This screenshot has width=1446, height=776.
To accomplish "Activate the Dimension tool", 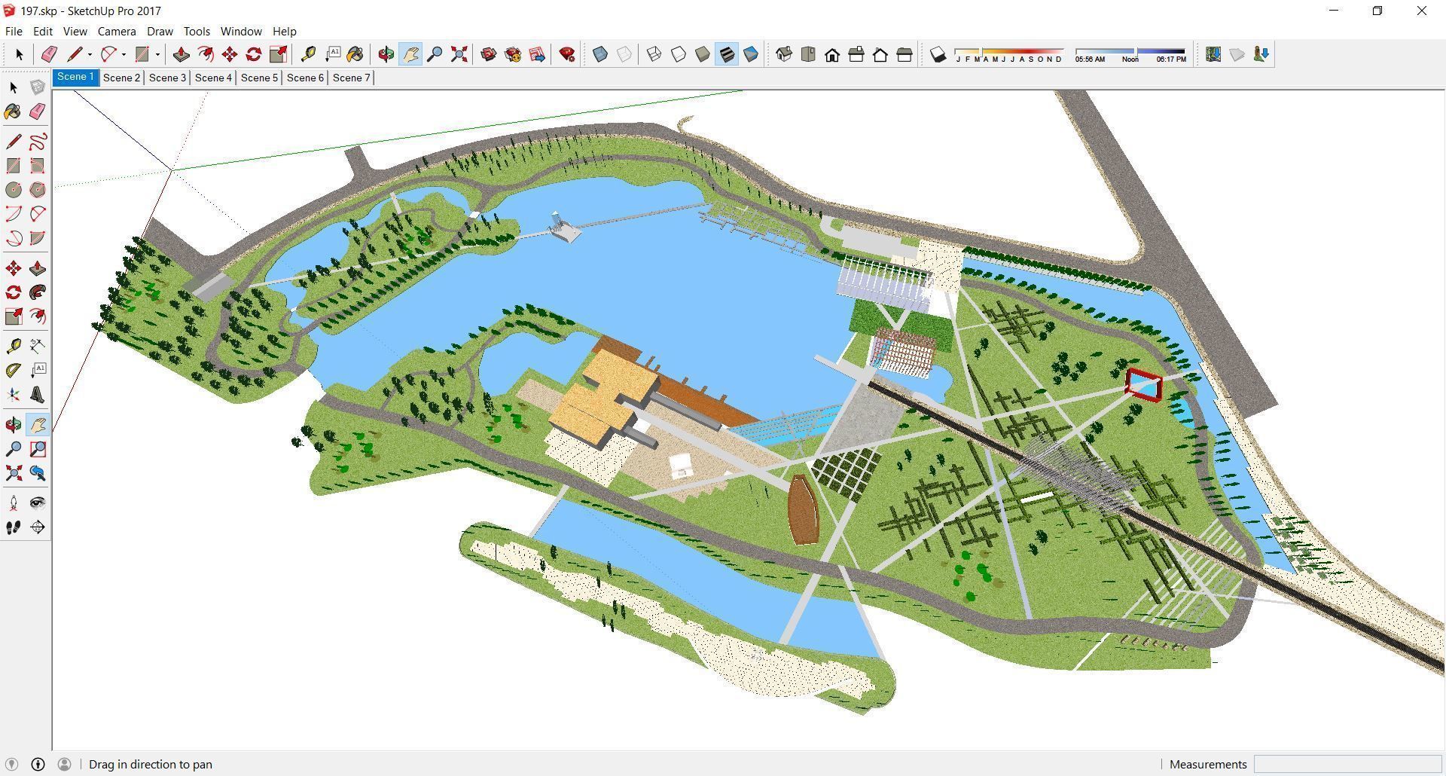I will (x=37, y=346).
